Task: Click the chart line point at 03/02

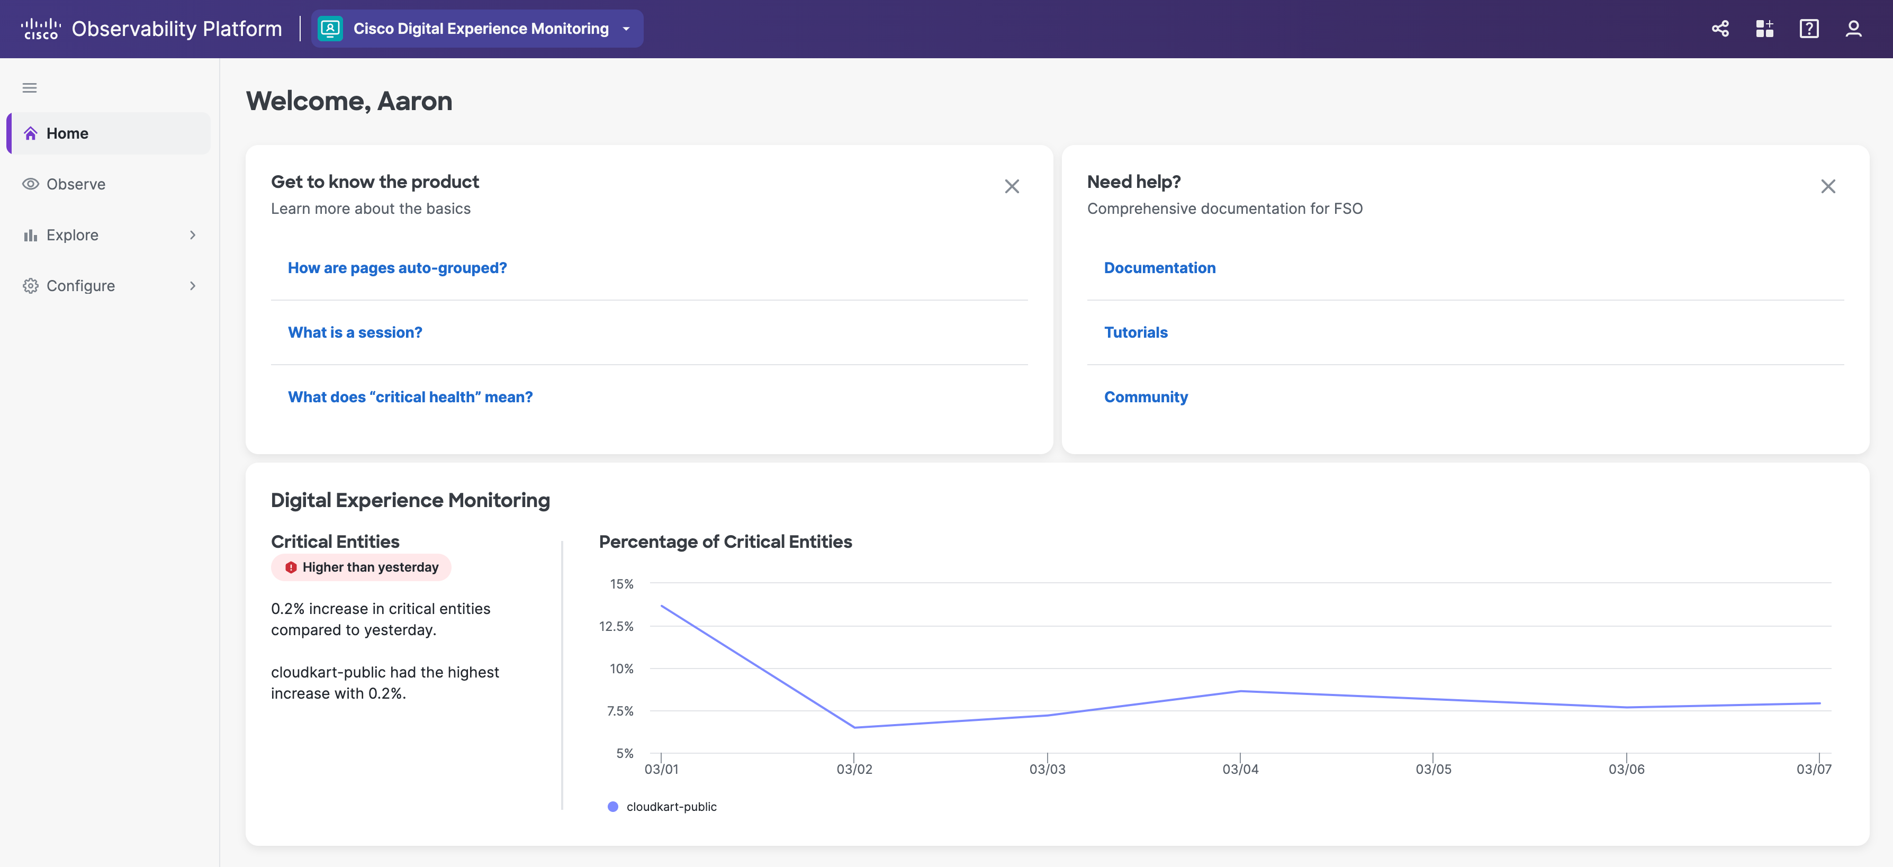Action: pos(854,727)
